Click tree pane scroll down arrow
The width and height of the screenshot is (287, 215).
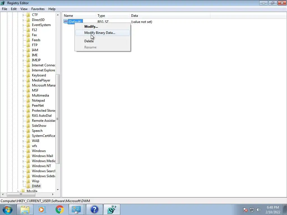pyautogui.click(x=58, y=190)
